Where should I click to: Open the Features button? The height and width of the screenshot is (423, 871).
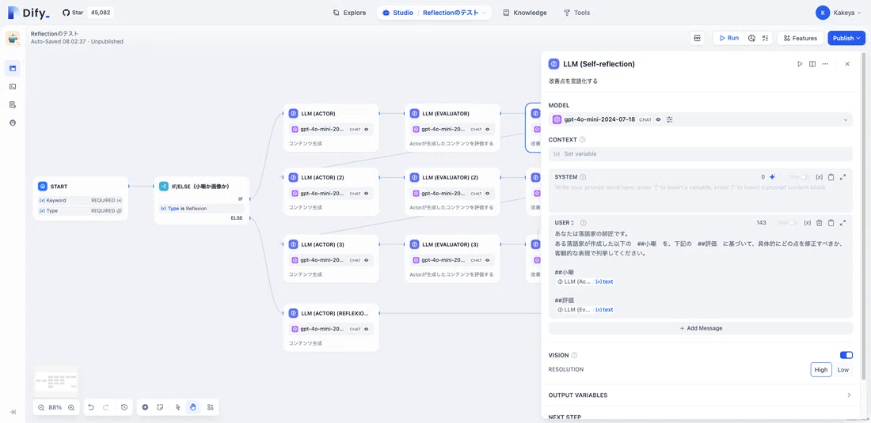click(x=800, y=38)
